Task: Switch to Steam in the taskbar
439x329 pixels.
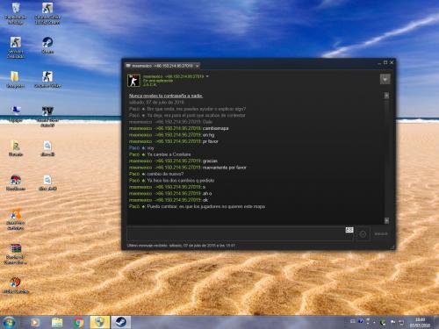Action: tap(120, 322)
